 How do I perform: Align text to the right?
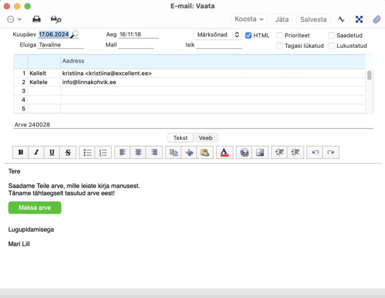pyautogui.click(x=154, y=153)
